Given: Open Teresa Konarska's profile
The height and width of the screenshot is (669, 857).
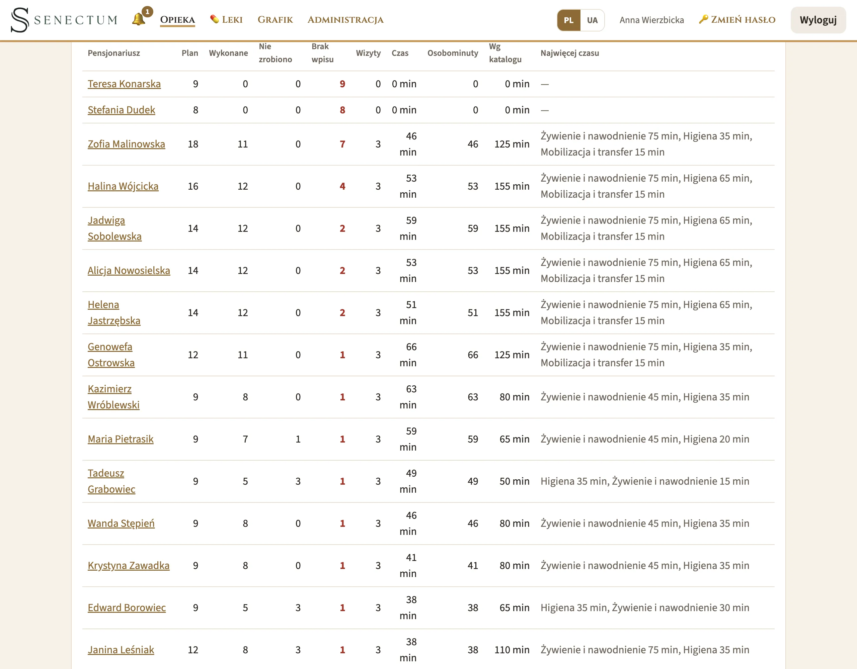Looking at the screenshot, I should point(124,84).
